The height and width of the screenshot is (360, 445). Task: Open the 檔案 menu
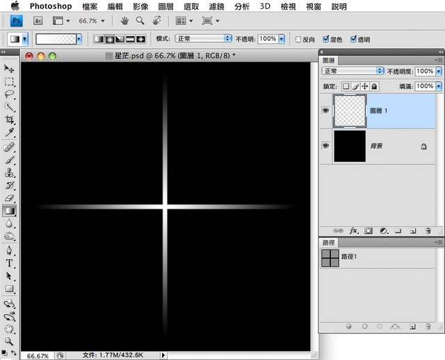[x=90, y=6]
